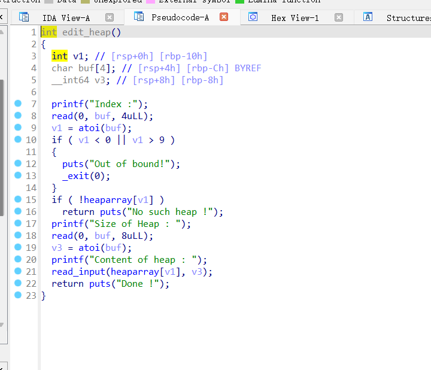Toggle breakpoint dot on line 17
Image resolution: width=431 pixels, height=370 pixels.
pos(18,223)
